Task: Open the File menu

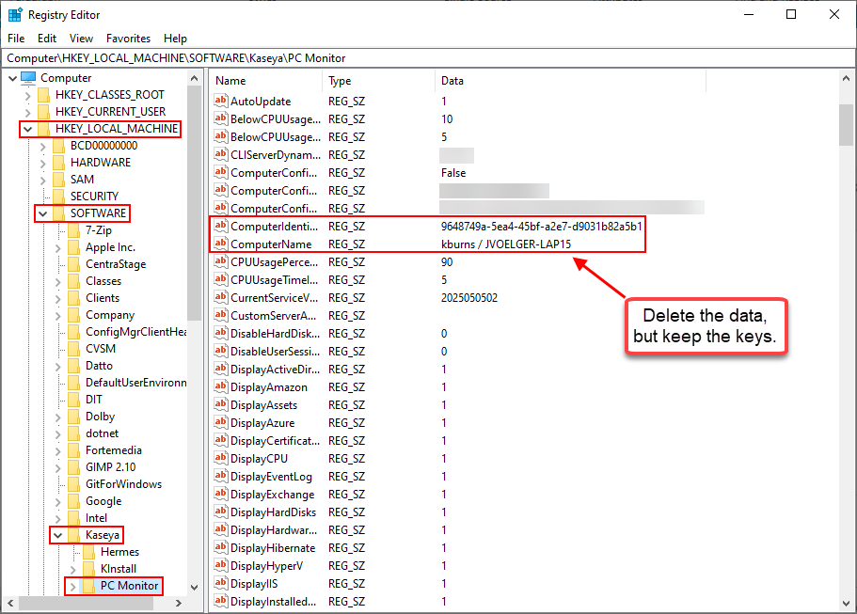Action: [x=16, y=39]
